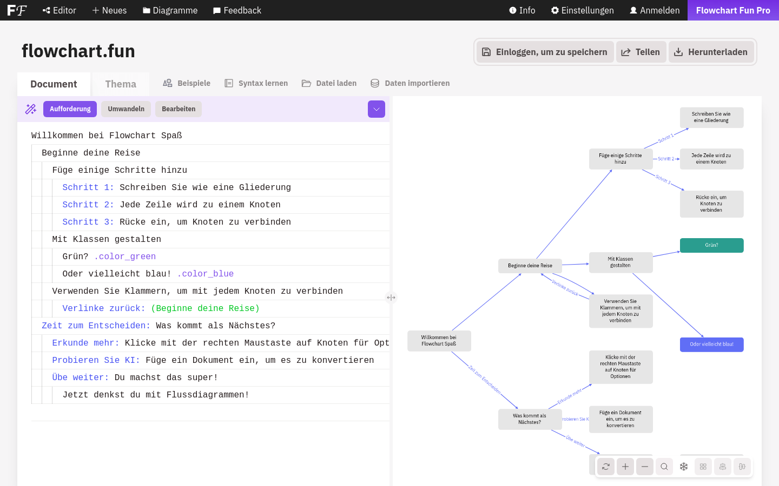Create a new chart with Neues

pos(109,10)
